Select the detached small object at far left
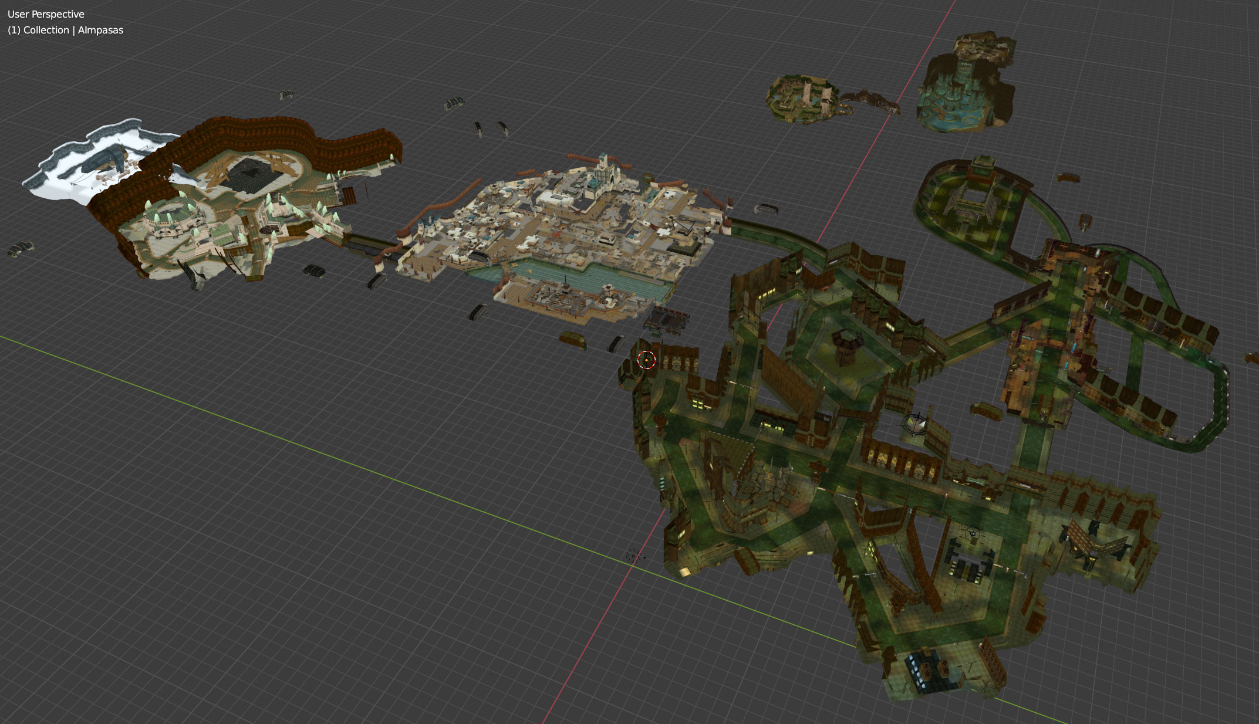 tap(21, 248)
